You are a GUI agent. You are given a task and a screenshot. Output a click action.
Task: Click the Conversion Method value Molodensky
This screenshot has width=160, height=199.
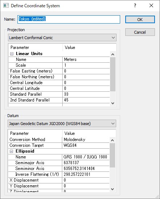pos(86,140)
